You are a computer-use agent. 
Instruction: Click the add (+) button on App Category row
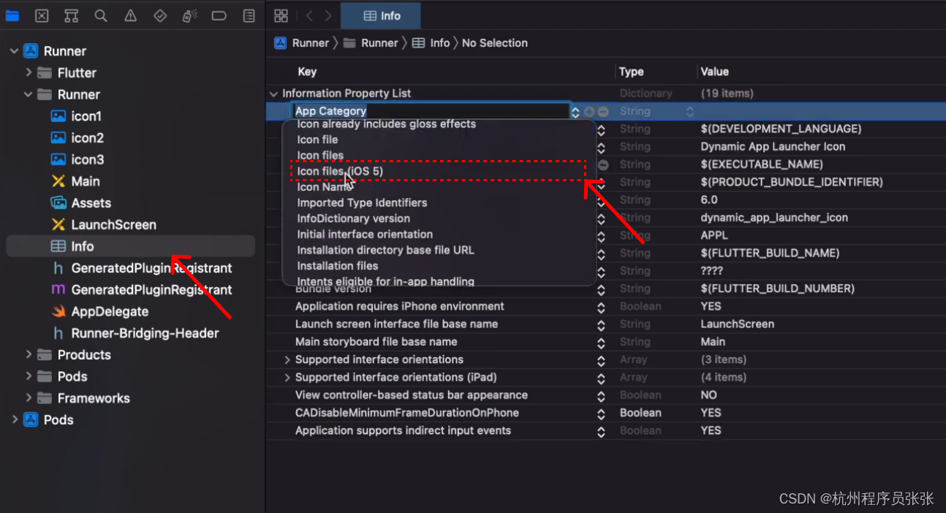pyautogui.click(x=589, y=112)
